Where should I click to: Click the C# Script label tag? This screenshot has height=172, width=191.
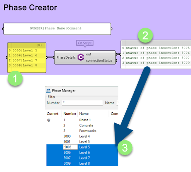[x=85, y=43]
